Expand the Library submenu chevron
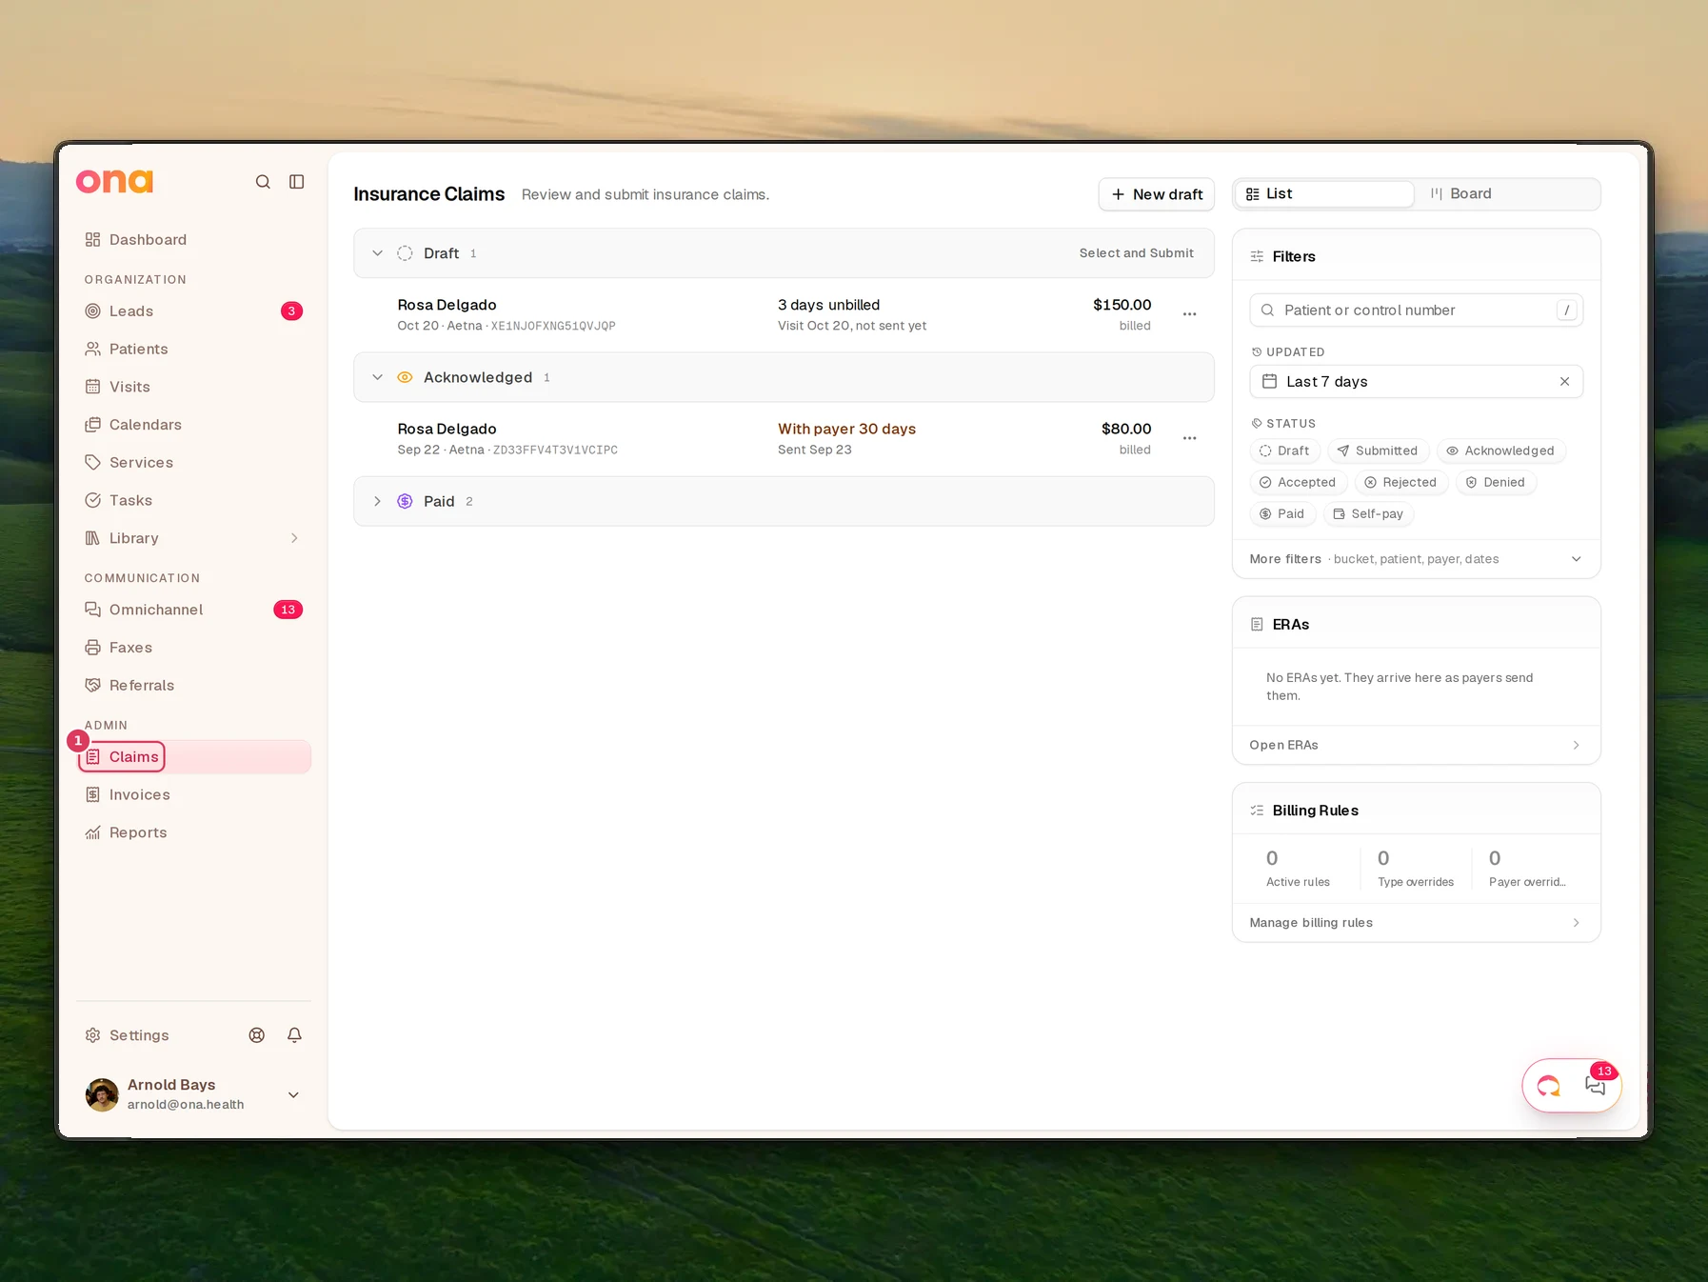Screen dimensions: 1708x1282 click(294, 538)
